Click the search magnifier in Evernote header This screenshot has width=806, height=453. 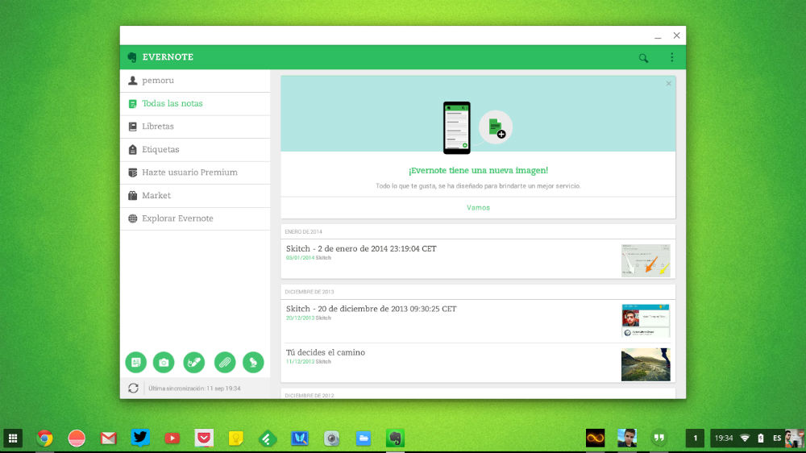pyautogui.click(x=643, y=58)
